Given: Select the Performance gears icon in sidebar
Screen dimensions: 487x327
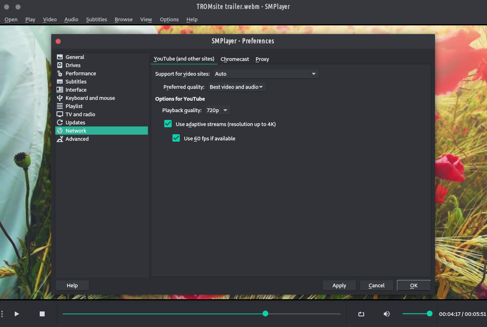Looking at the screenshot, I should pos(60,74).
